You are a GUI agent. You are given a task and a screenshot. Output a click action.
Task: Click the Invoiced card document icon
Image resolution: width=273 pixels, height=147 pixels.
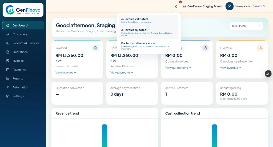[x=96, y=48]
